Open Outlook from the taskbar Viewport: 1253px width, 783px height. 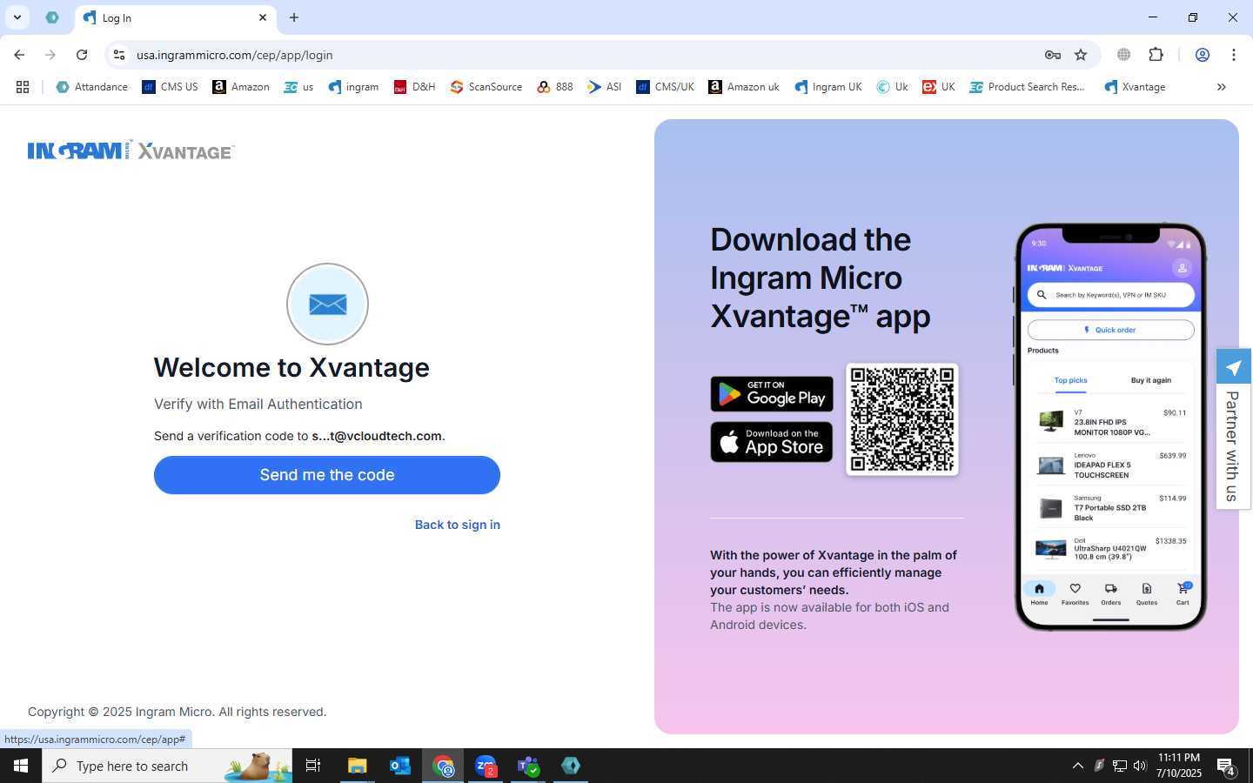400,766
